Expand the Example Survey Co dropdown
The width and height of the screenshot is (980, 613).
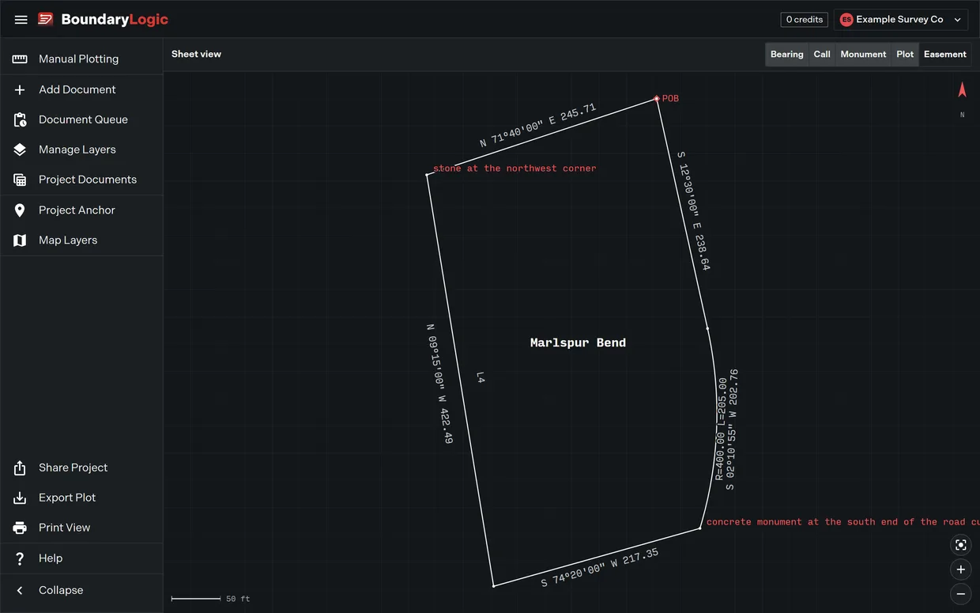coord(901,20)
